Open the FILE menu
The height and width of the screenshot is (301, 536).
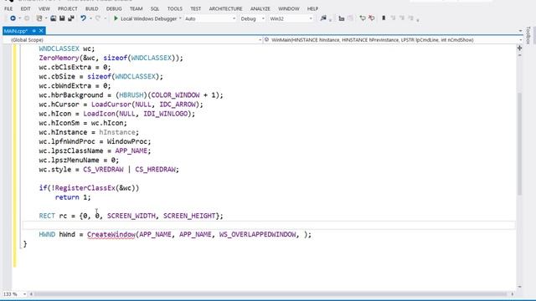click(8, 8)
